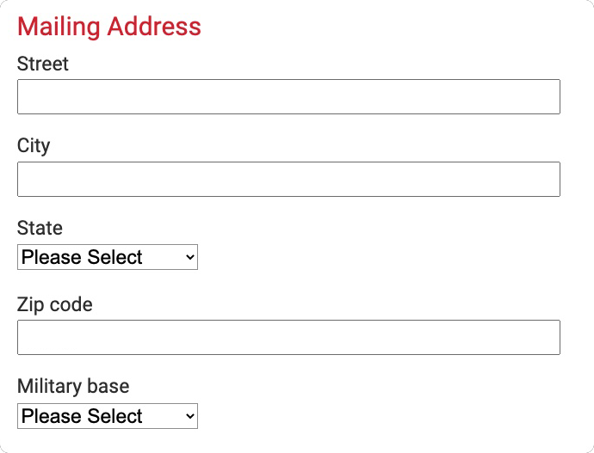Click the Zip code text field
Viewport: 594px width, 453px height.
tap(288, 338)
